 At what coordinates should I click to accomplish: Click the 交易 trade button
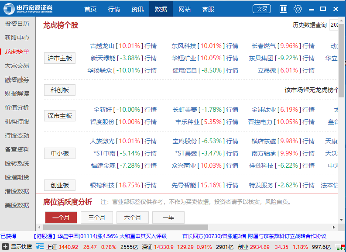pos(262,9)
